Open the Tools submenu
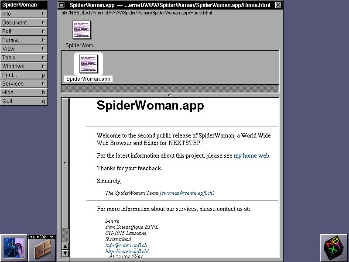The height and width of the screenshot is (262, 349). pyautogui.click(x=24, y=58)
